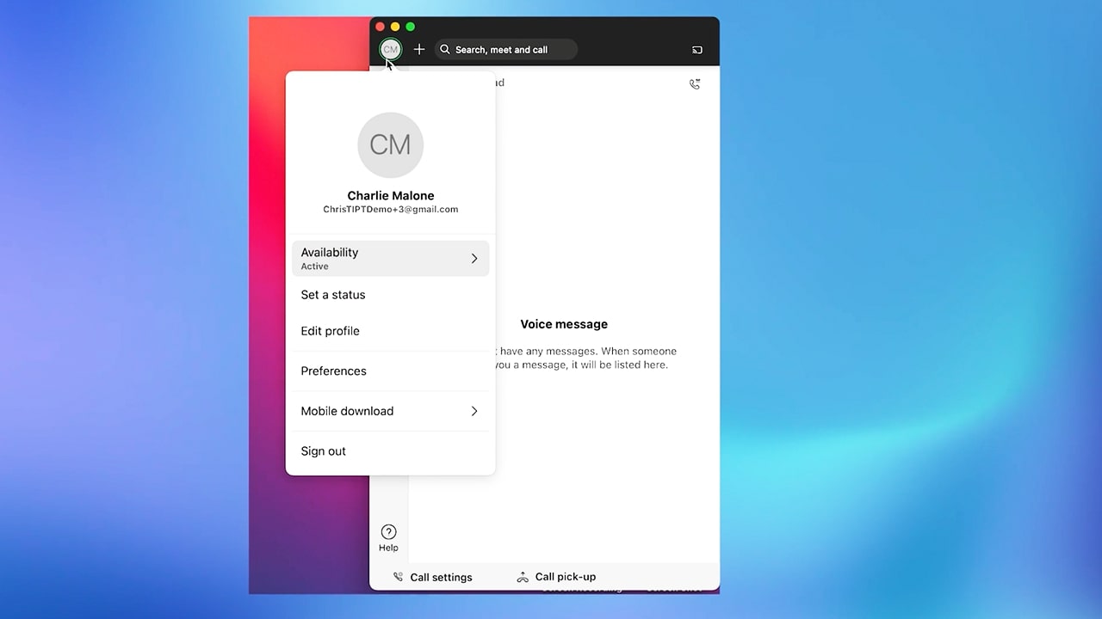Open Preferences from the profile menu
This screenshot has height=619, width=1102.
(x=333, y=371)
